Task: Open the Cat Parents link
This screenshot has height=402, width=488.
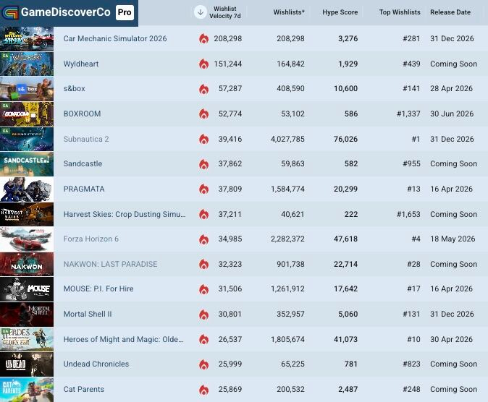Action: (x=84, y=389)
